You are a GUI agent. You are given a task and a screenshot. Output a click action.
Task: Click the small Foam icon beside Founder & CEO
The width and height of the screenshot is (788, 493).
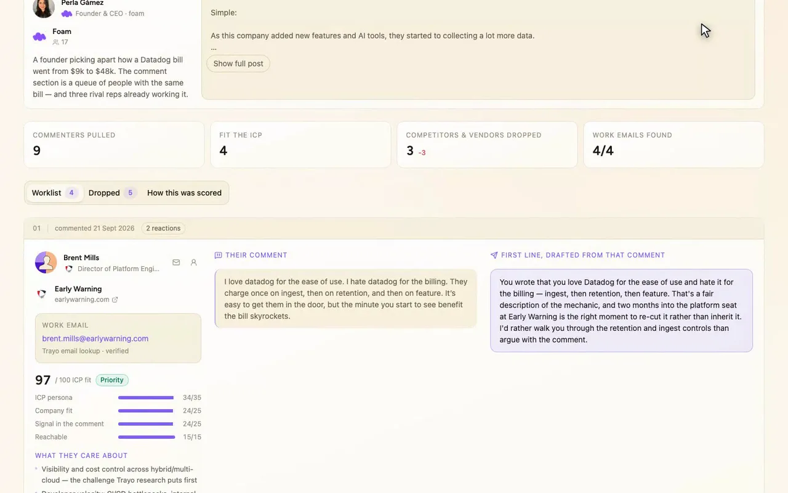tap(66, 14)
